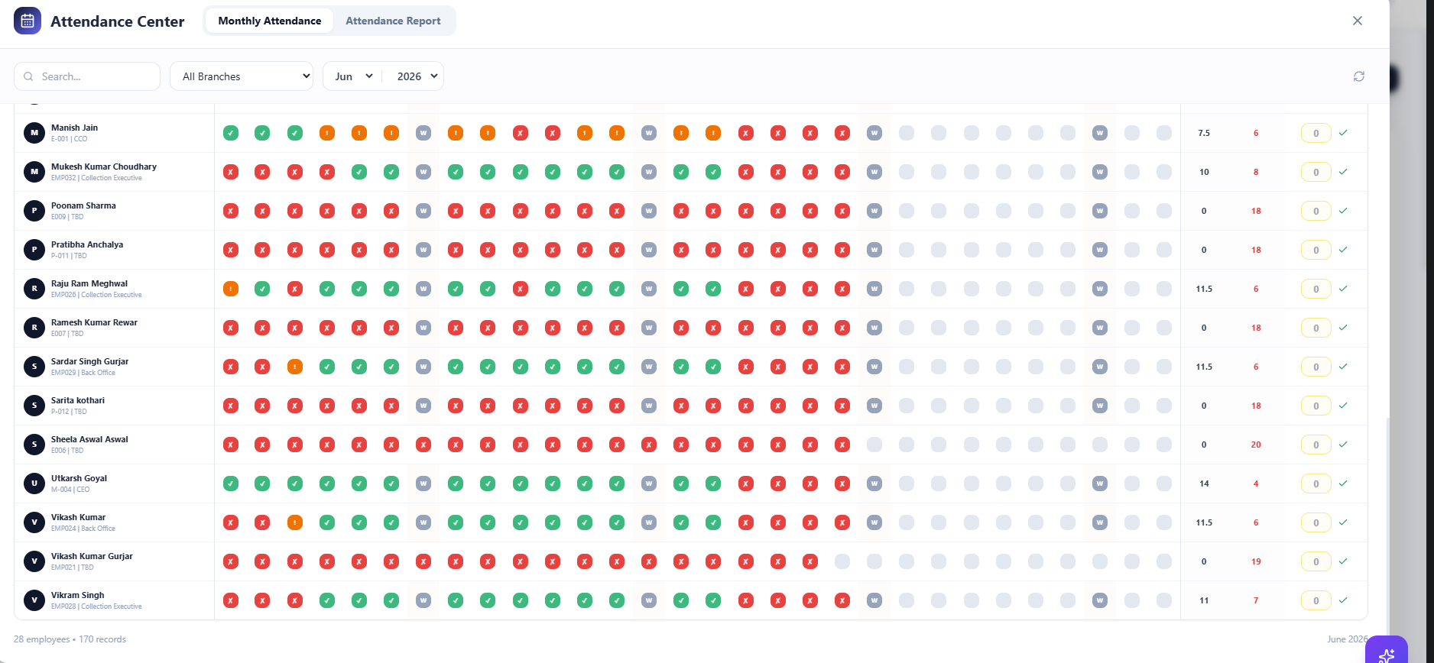Click present total 14 for Utkarsh Goyal
1434x663 pixels.
click(1204, 484)
